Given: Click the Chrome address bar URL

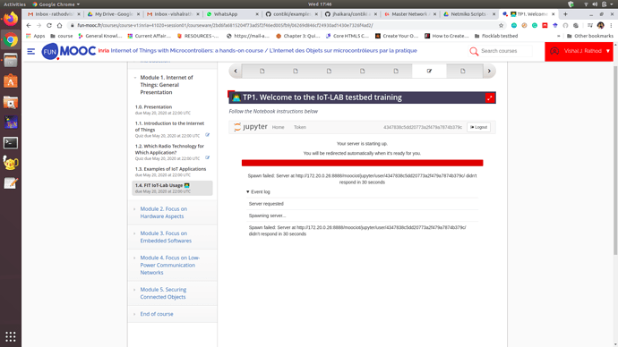Looking at the screenshot, I should tap(225, 25).
